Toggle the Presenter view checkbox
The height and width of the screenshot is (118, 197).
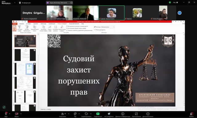pos(94,30)
